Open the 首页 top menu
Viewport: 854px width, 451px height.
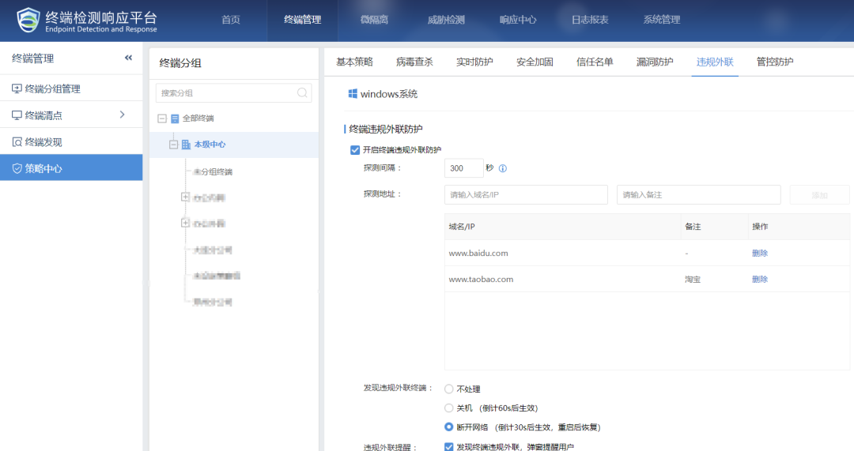tap(231, 20)
